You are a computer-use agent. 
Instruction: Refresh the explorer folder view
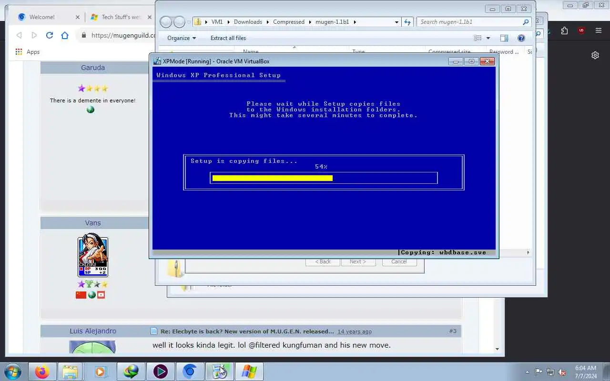[407, 22]
